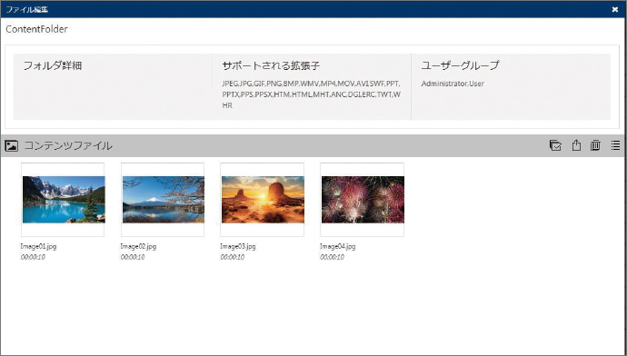Click the content files picture icon
The height and width of the screenshot is (356, 627).
pos(12,146)
